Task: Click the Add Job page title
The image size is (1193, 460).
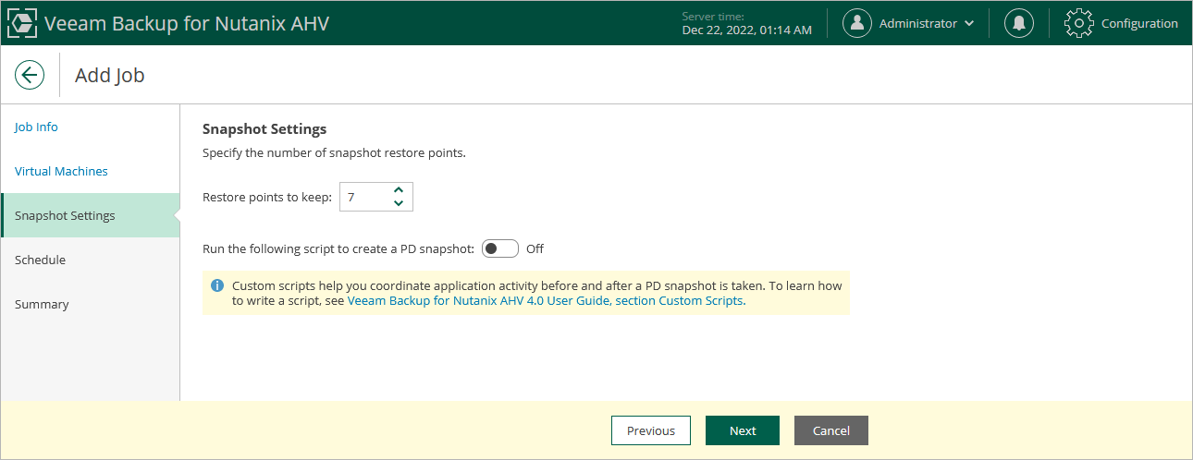Action: click(110, 76)
